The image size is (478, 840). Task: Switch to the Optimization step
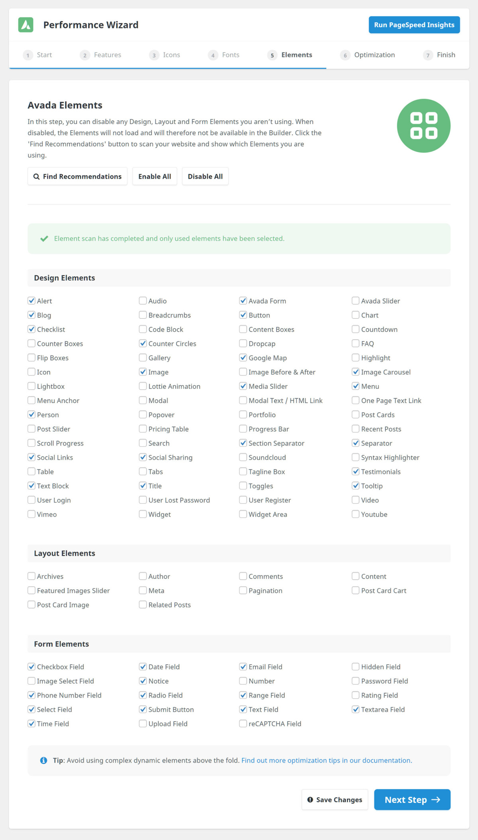374,55
